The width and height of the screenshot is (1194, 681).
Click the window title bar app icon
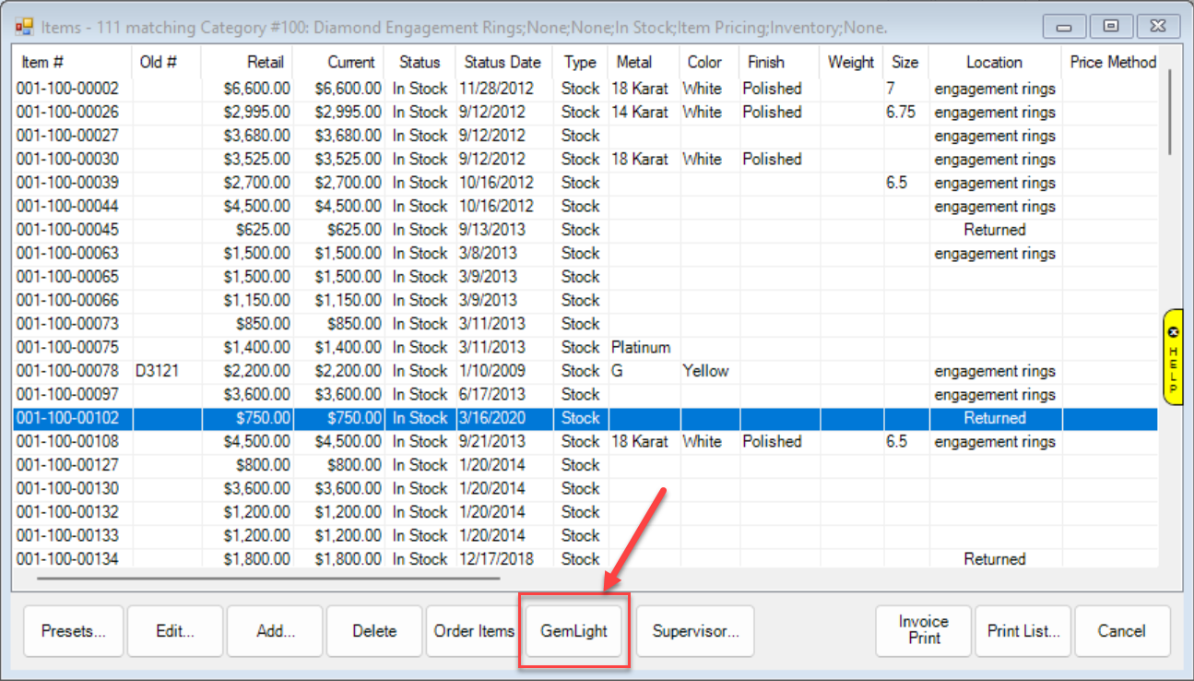click(24, 28)
